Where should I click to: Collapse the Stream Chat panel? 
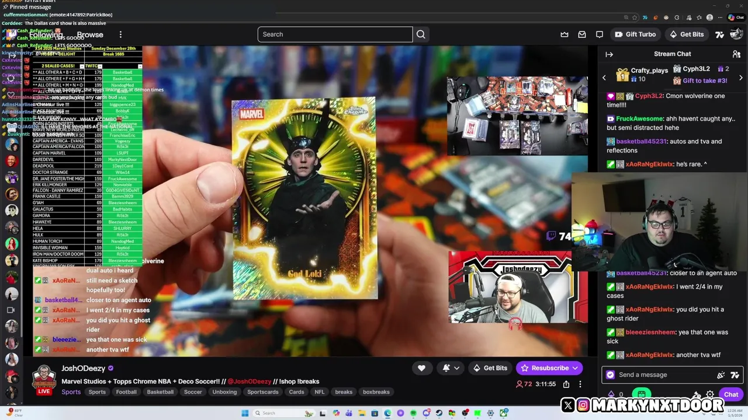pos(609,54)
